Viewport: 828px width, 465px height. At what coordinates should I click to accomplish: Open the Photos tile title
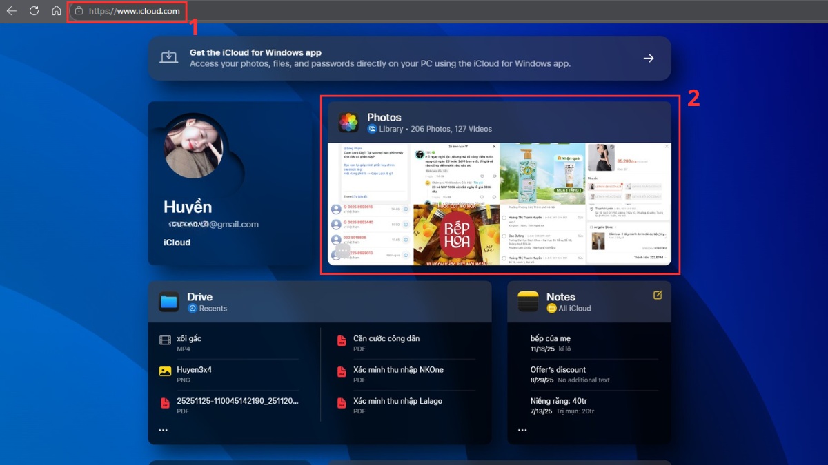384,118
